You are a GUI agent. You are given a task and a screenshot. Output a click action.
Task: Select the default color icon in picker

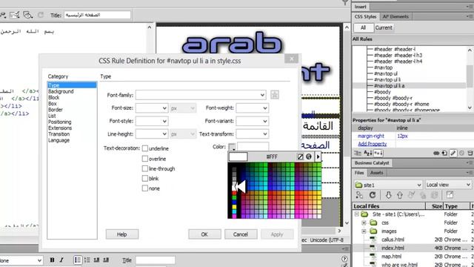coord(300,156)
